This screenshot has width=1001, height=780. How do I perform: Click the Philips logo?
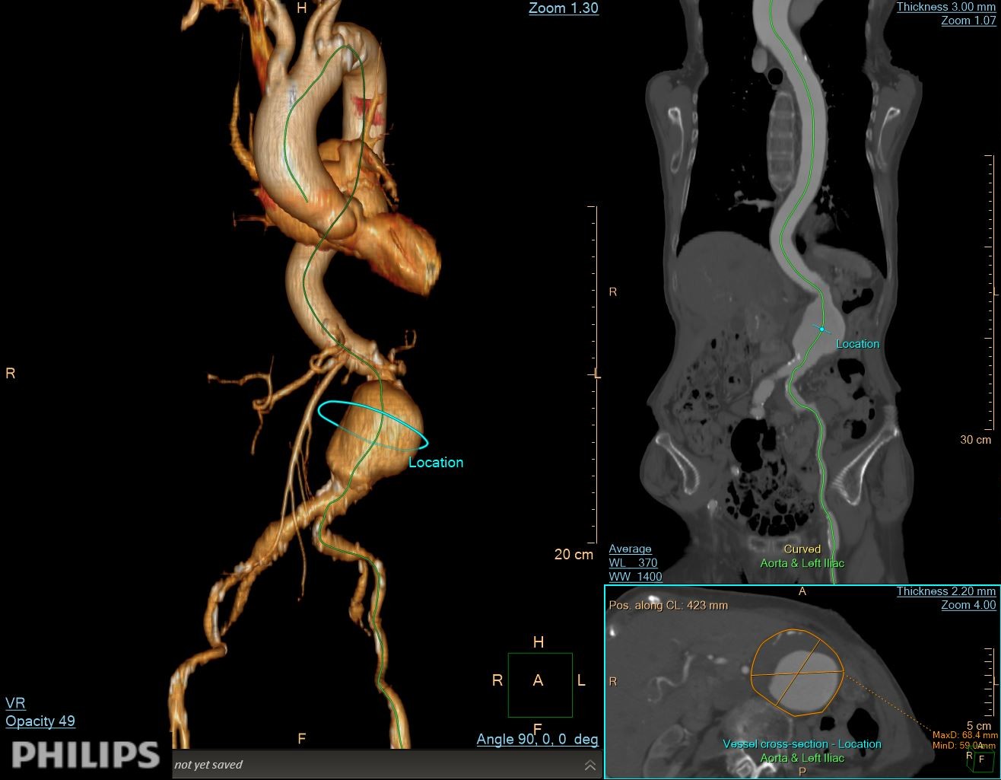pyautogui.click(x=85, y=753)
